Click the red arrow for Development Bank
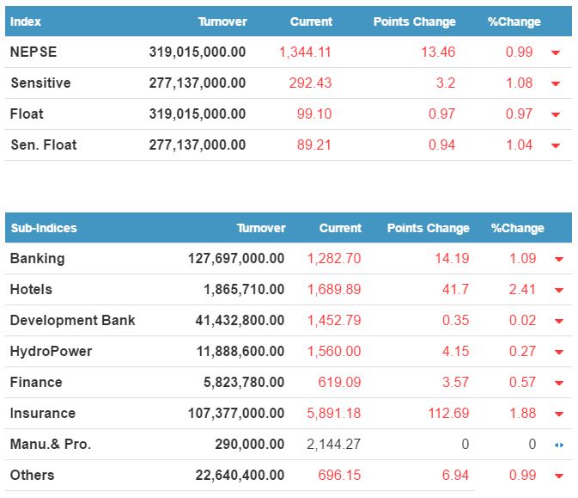578x498 pixels. tap(559, 321)
